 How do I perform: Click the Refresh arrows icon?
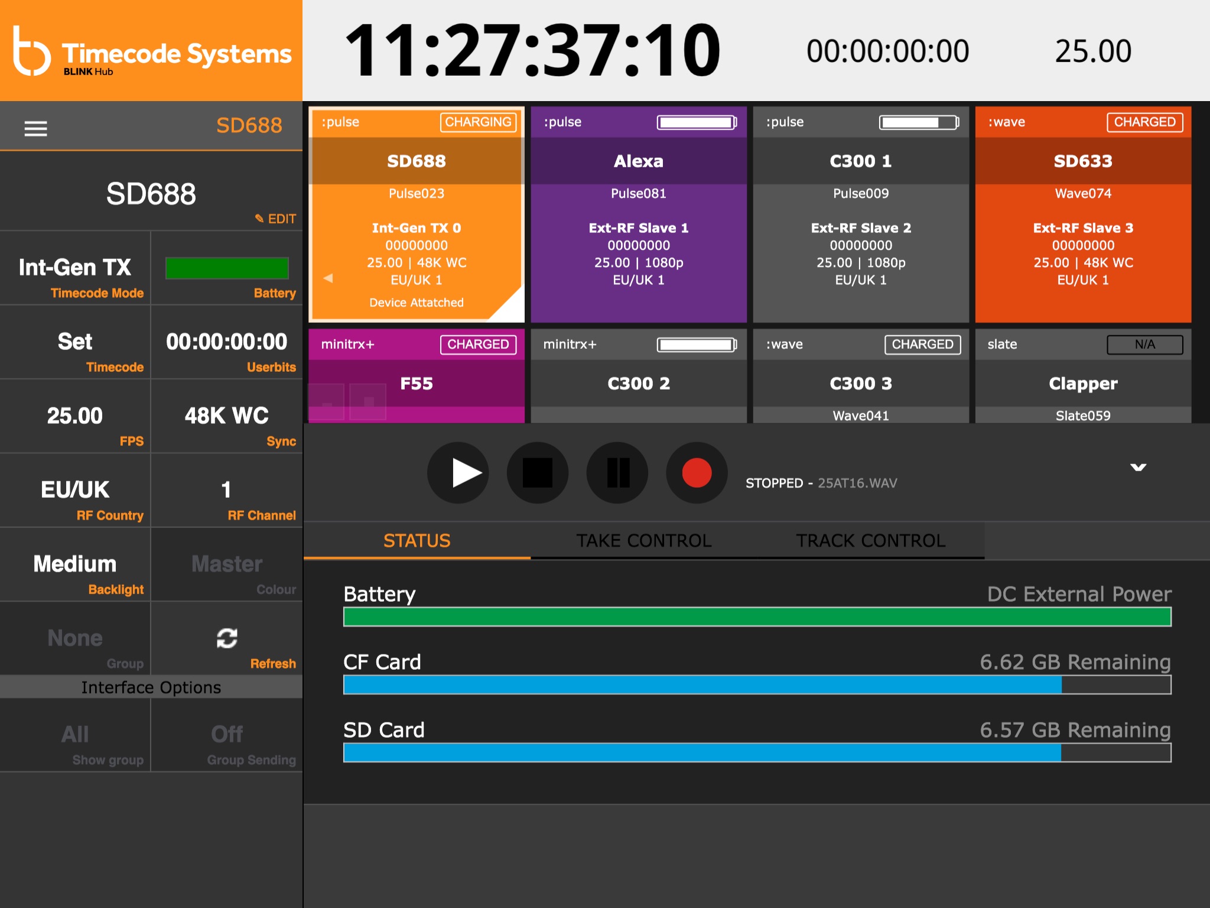[227, 638]
